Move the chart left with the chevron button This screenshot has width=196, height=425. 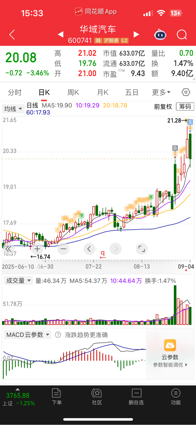tap(89, 249)
